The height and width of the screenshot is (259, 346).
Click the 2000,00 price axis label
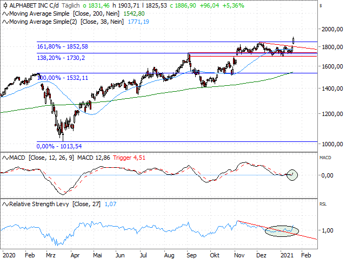332,29
